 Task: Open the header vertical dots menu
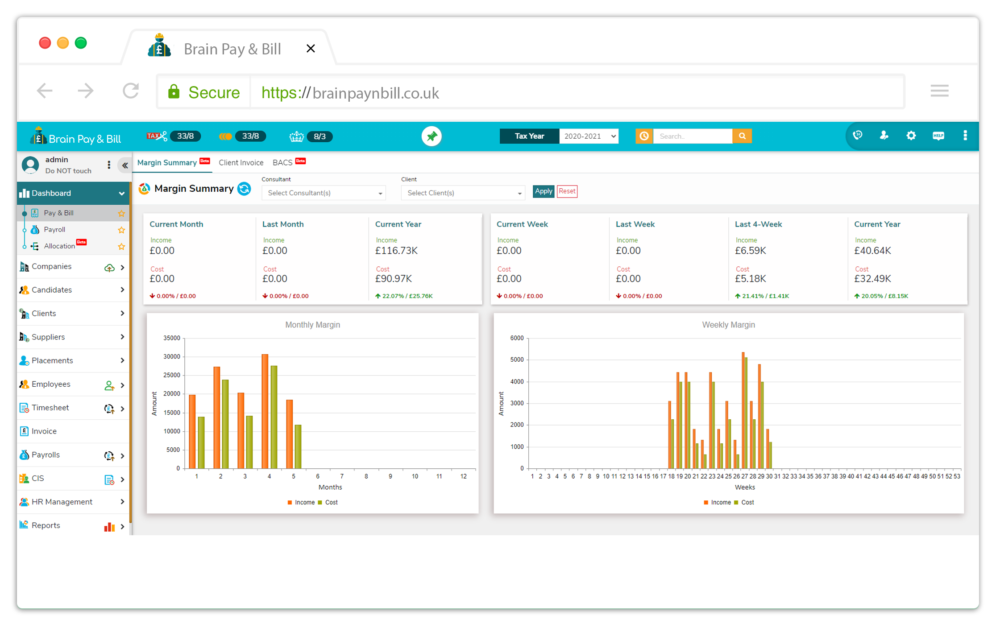point(965,136)
